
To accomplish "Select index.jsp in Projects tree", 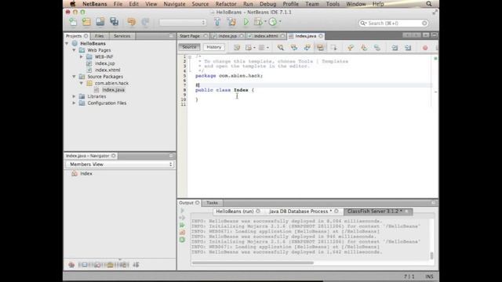I will 104,63.
